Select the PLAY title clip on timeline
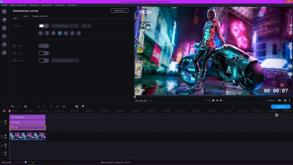The image size is (293, 165). pos(27,122)
